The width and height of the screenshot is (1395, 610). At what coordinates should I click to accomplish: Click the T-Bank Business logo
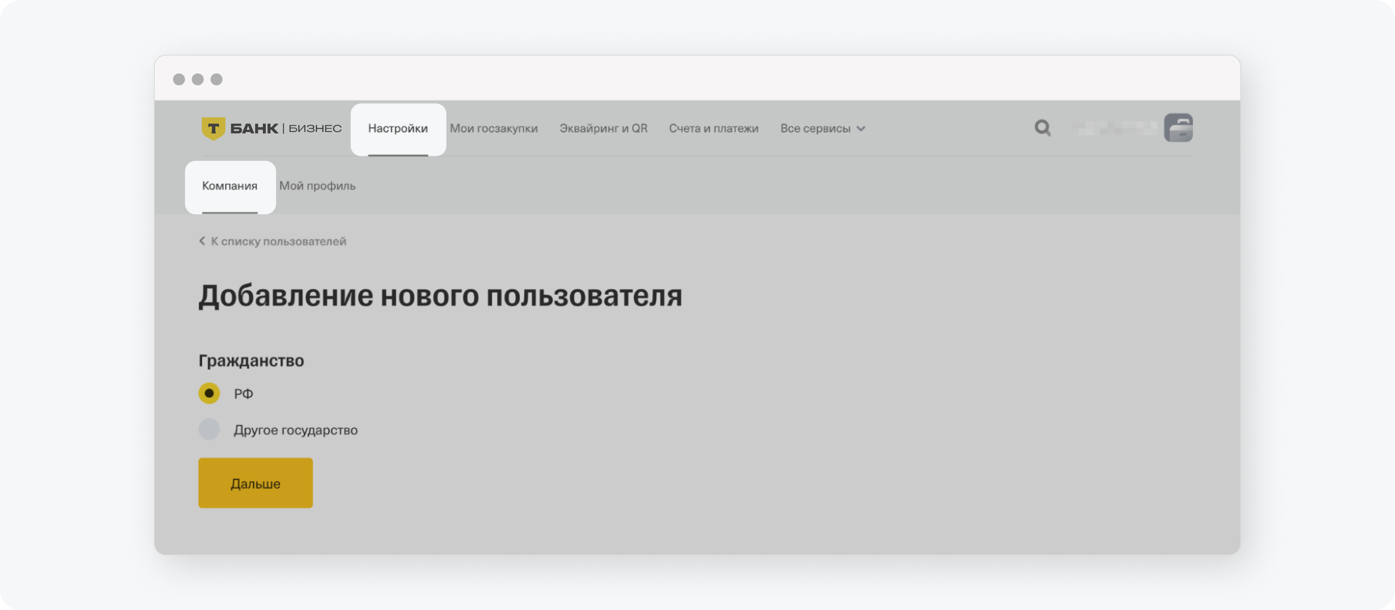coord(271,128)
